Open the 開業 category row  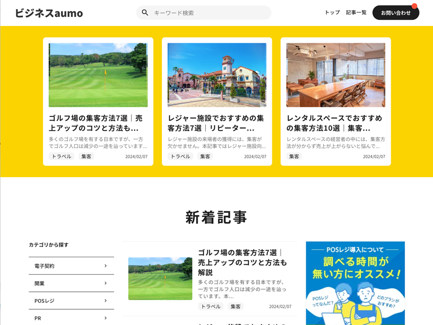coord(71,283)
